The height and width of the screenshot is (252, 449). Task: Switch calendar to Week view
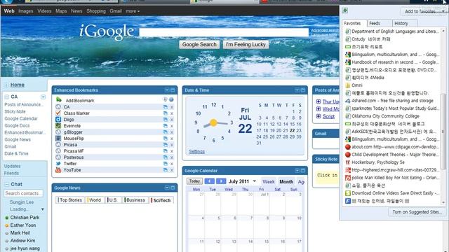pyautogui.click(x=269, y=182)
